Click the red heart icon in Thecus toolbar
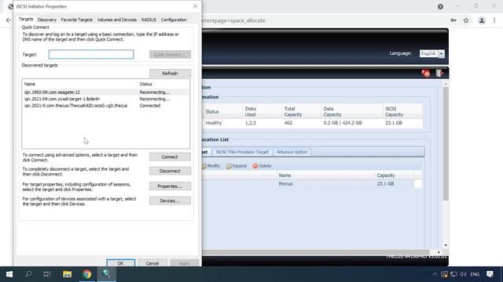 coord(426,73)
